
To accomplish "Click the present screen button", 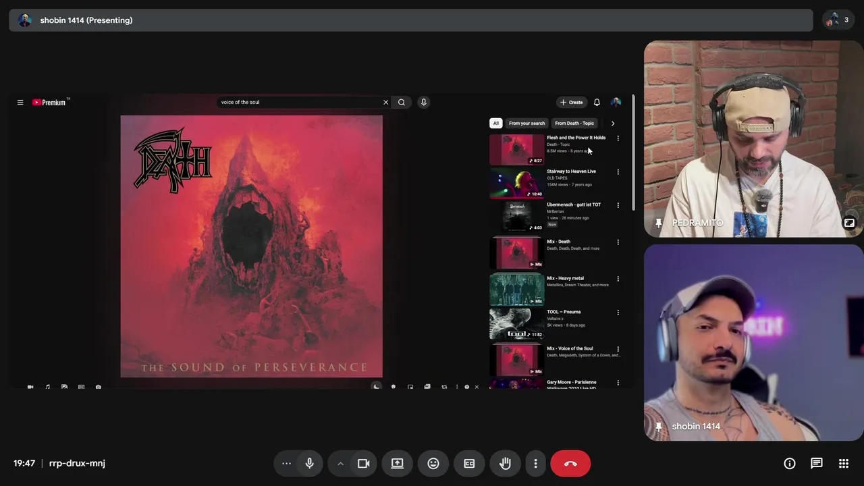I will pos(397,464).
